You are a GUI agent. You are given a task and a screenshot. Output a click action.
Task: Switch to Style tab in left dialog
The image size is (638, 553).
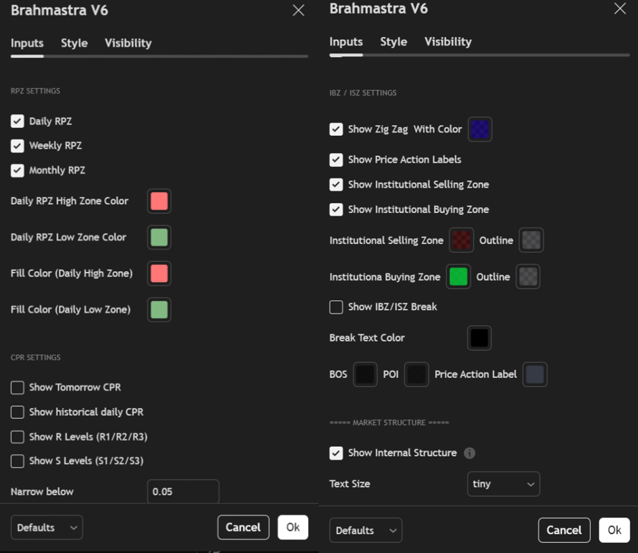[74, 43]
